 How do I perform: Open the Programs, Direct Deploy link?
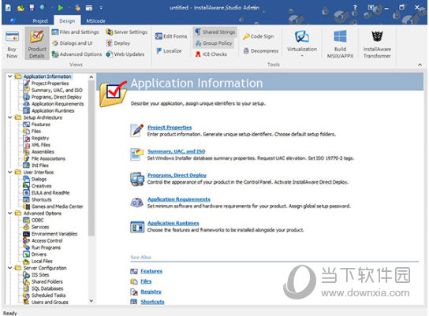(177, 175)
